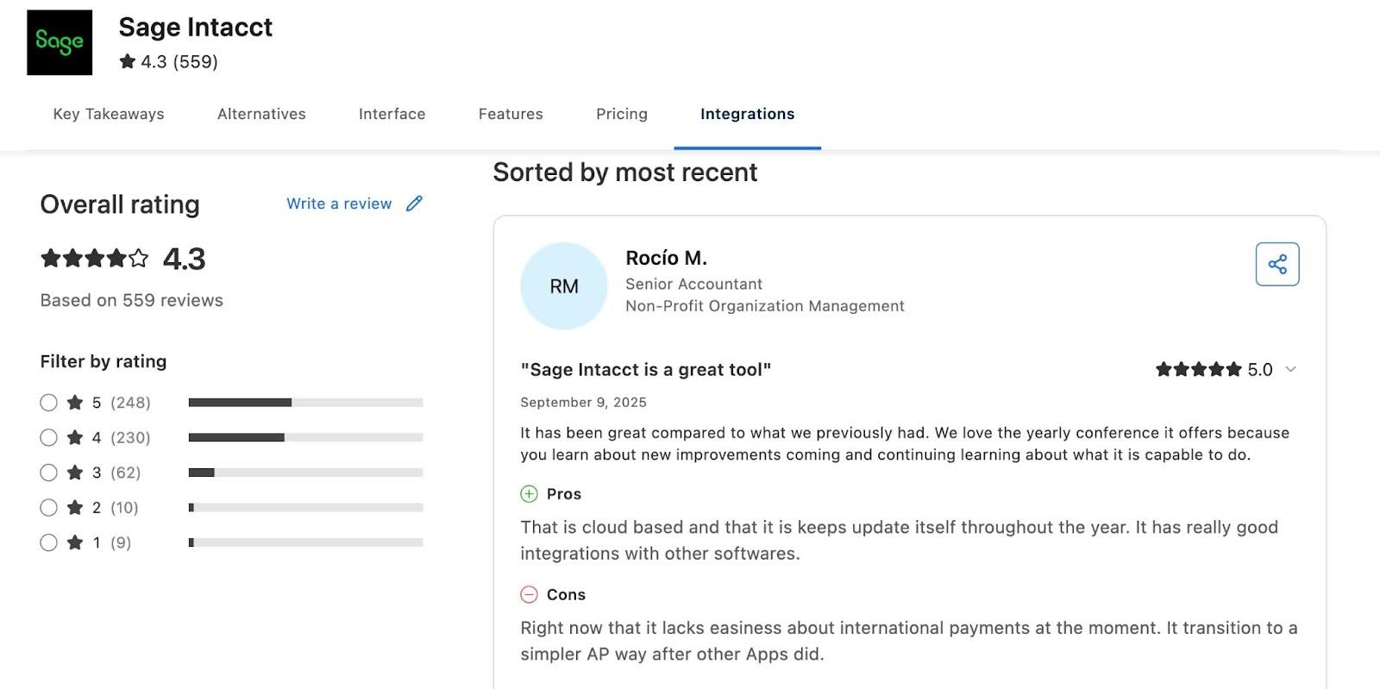Click the Sage Intacct product title

[196, 28]
